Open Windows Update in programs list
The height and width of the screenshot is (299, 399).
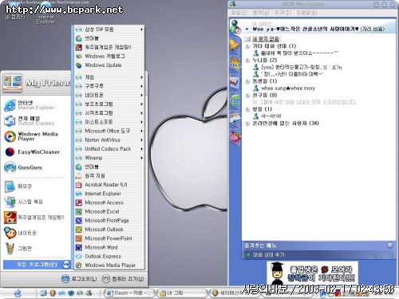[x=109, y=65]
